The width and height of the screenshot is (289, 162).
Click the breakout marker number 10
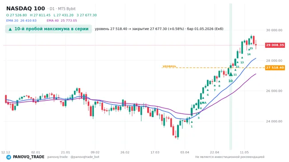(x=231, y=81)
